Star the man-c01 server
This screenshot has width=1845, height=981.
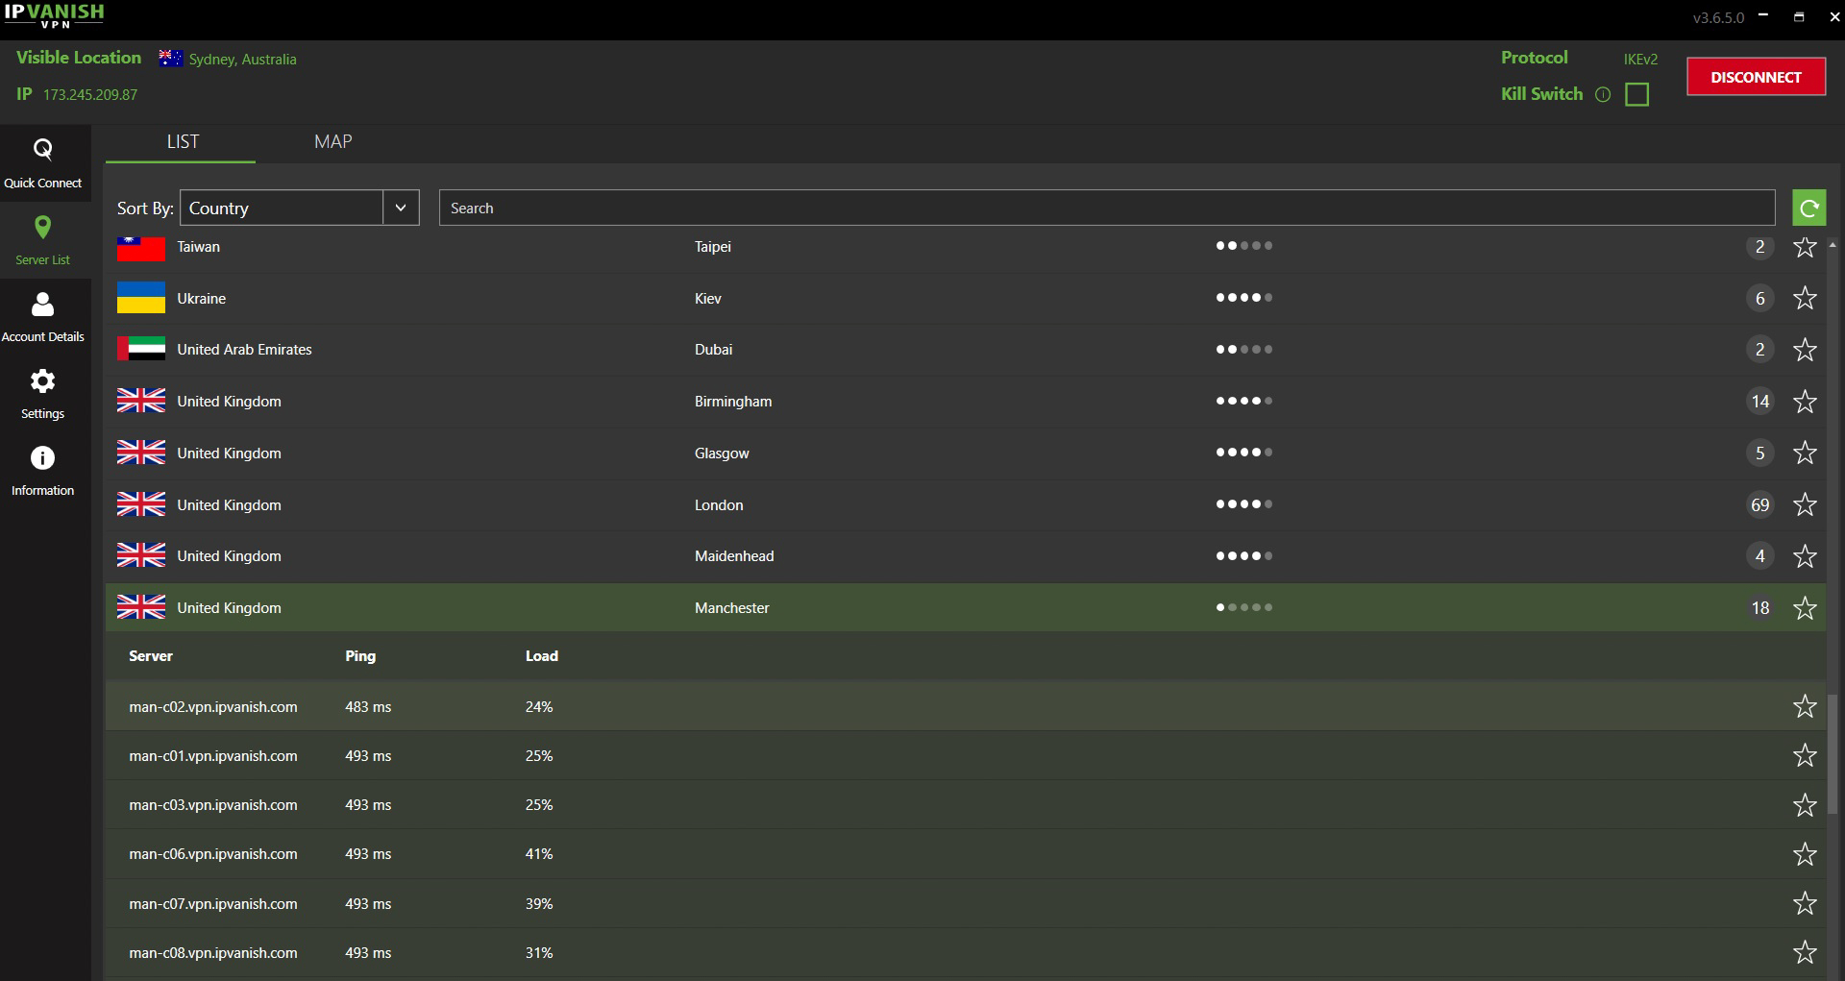coord(1805,755)
